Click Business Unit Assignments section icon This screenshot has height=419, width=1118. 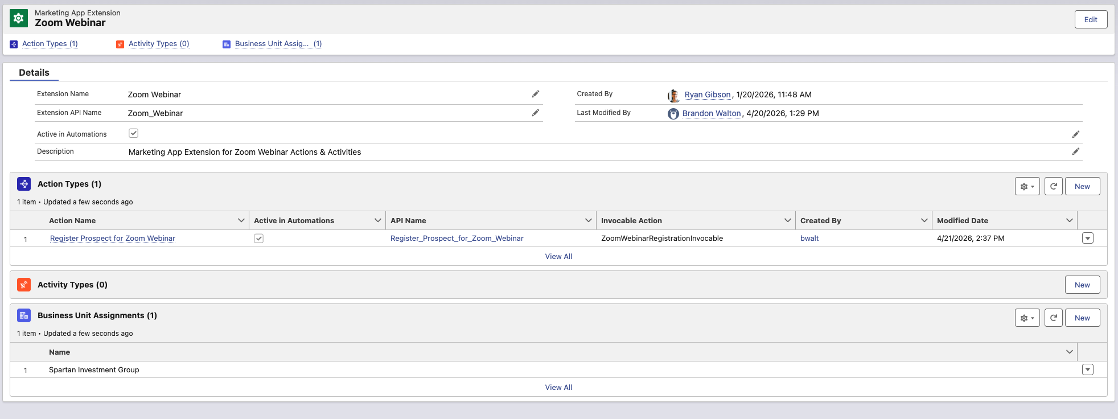point(24,315)
